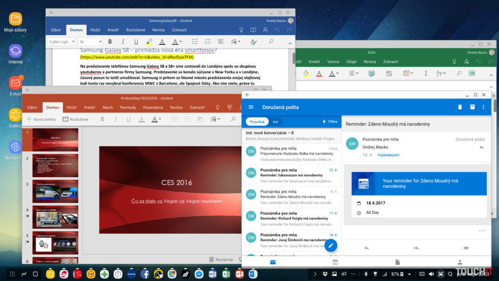Click the bulleted list icon in Word
Screen dimensions: 499x281
coord(194,42)
